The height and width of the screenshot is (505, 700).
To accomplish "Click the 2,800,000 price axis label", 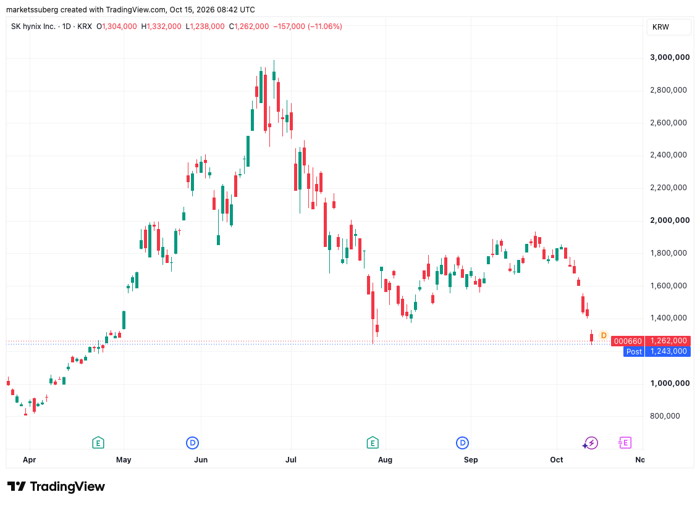I will pos(668,90).
